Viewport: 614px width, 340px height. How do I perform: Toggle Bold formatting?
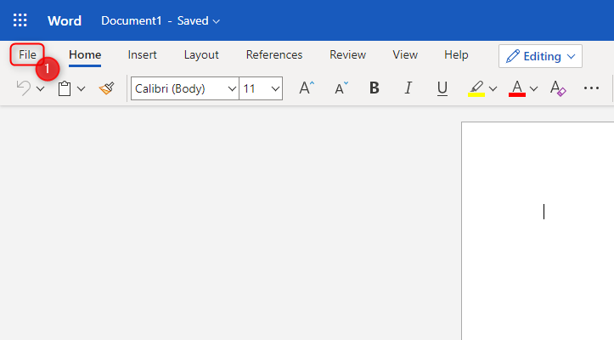375,88
